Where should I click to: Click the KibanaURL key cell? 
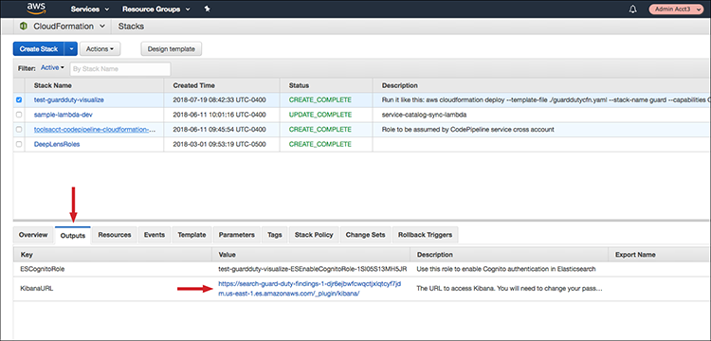37,289
